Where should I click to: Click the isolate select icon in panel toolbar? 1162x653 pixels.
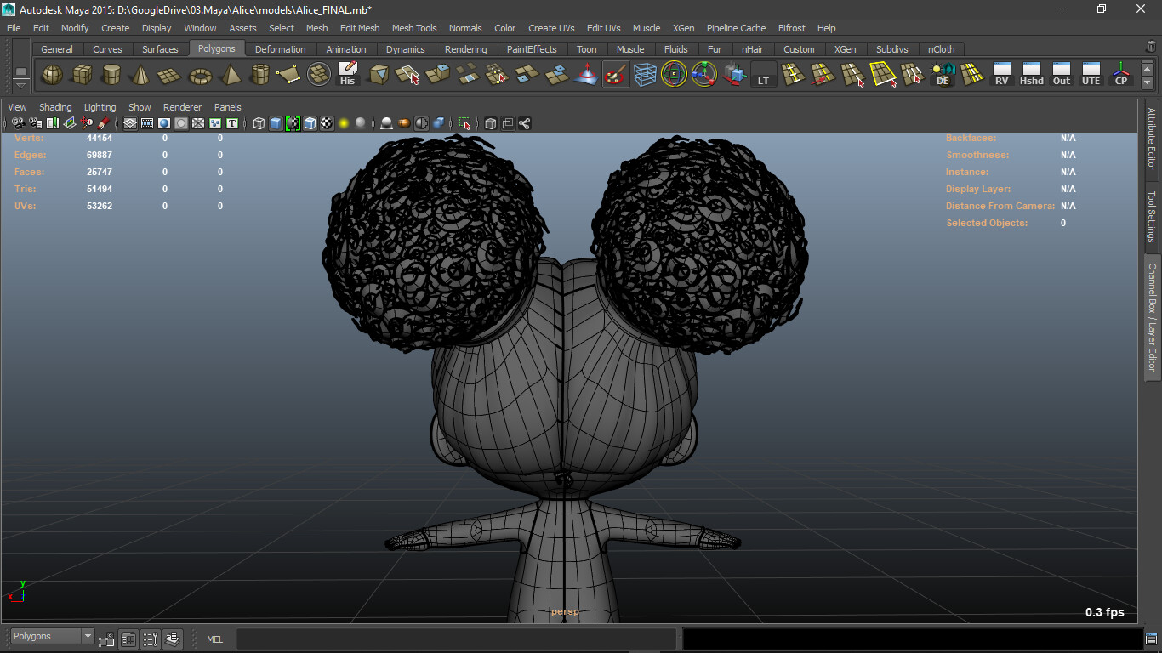tap(464, 123)
